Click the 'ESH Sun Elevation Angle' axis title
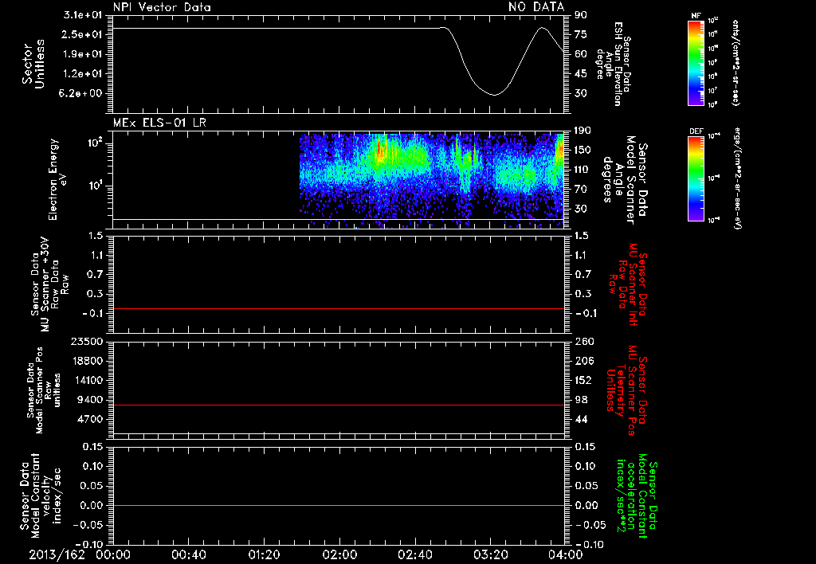This screenshot has width=816, height=564. tap(613, 64)
